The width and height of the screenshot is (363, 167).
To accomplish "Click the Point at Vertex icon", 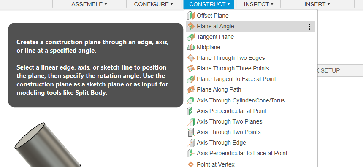I will click(x=191, y=164).
